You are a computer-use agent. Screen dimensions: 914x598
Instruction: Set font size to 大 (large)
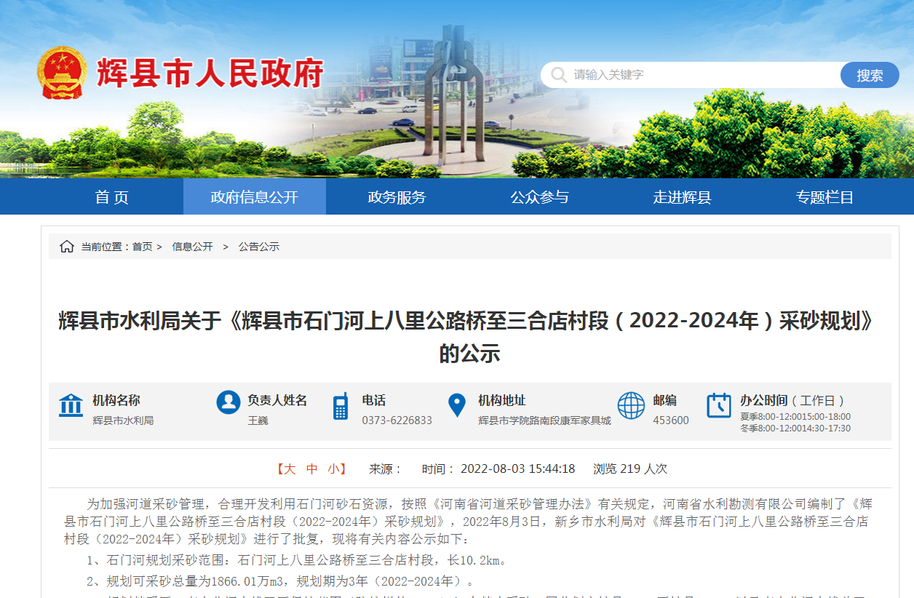290,469
